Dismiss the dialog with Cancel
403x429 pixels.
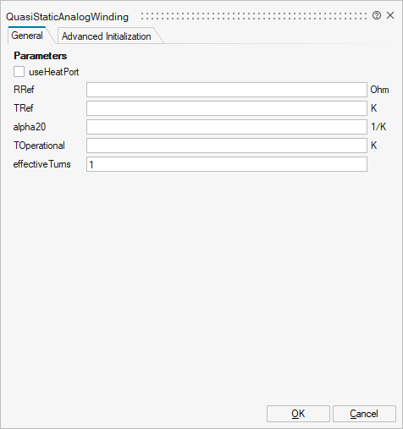click(364, 414)
